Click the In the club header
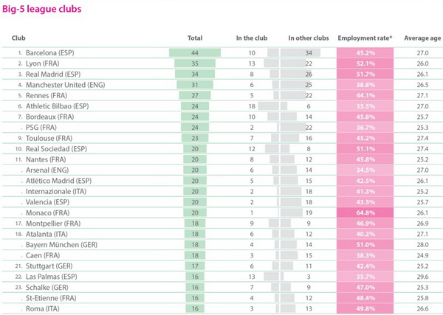 (252, 38)
